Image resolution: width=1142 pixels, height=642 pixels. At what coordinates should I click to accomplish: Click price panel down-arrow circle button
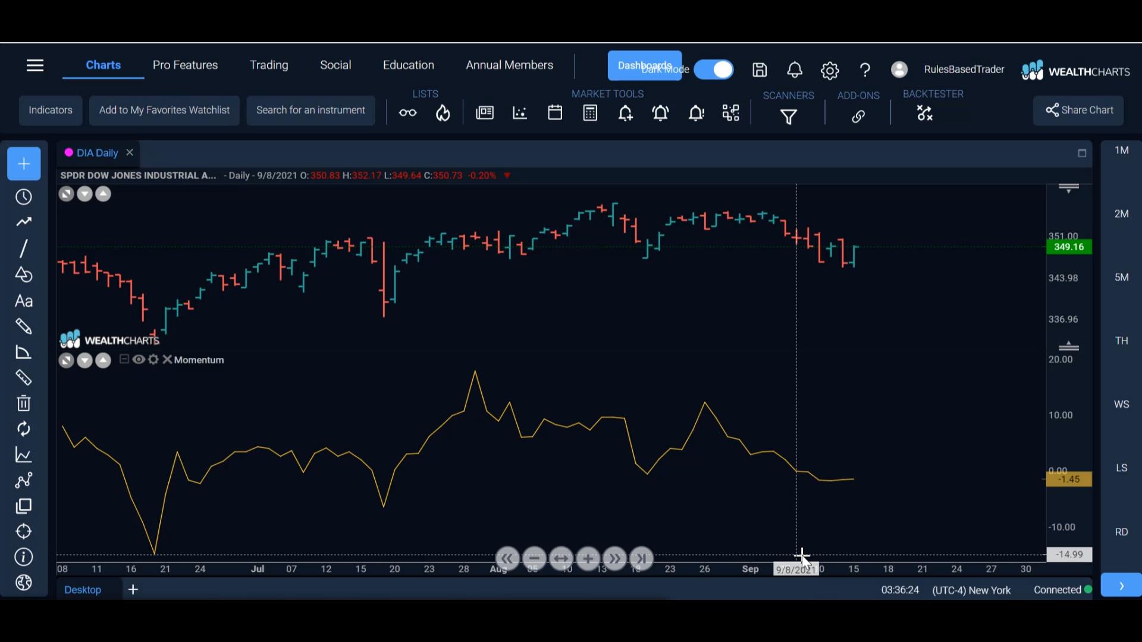click(x=84, y=194)
